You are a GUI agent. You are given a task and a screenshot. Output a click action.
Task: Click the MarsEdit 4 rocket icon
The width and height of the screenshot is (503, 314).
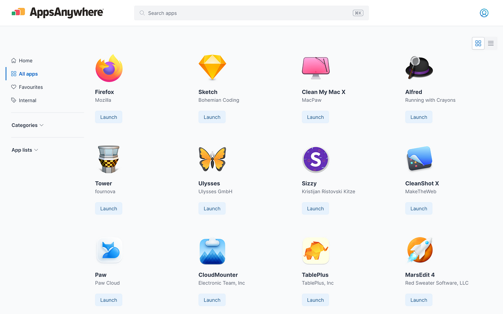click(x=420, y=250)
